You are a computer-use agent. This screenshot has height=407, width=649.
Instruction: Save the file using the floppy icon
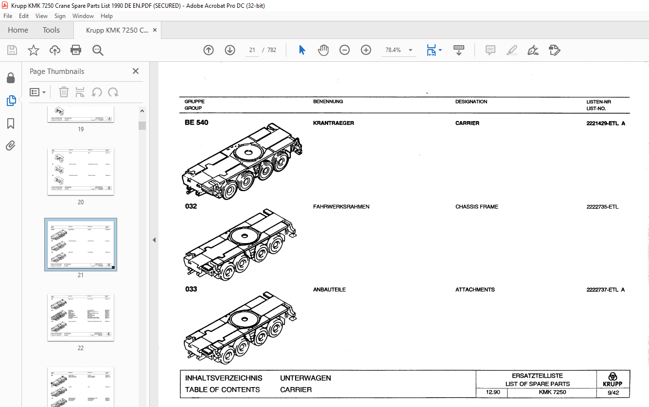[x=12, y=50]
